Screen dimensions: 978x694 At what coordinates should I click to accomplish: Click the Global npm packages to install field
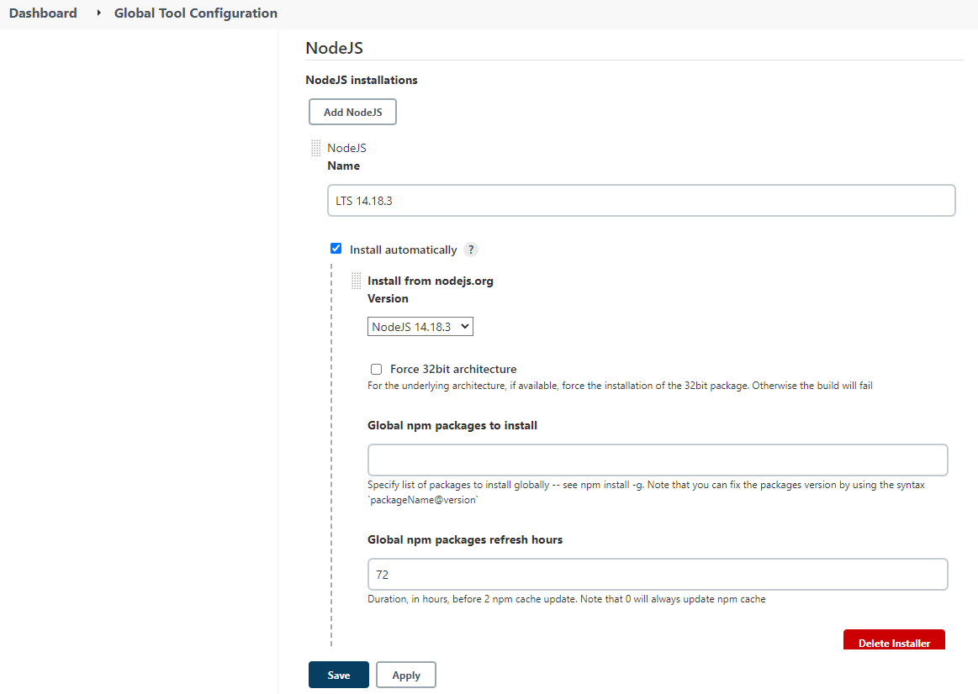click(x=658, y=460)
